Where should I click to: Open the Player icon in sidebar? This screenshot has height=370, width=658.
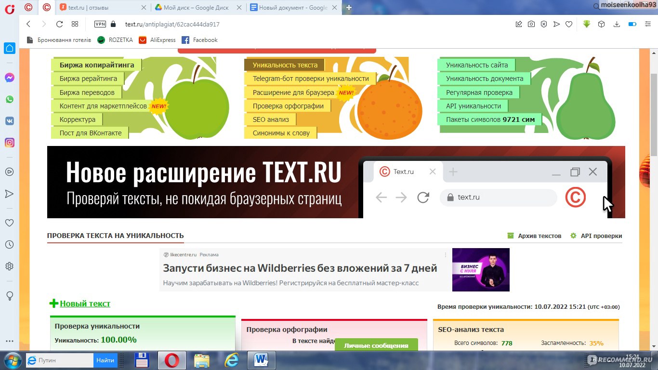point(9,172)
